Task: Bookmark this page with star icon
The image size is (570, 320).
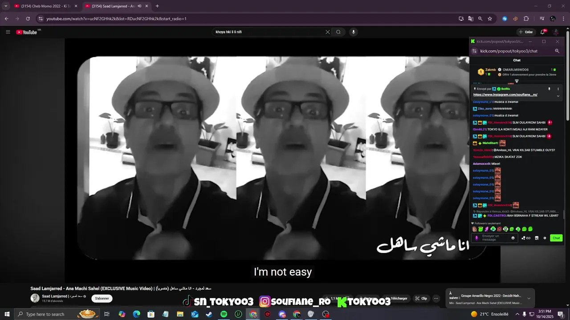Action: coord(490,19)
